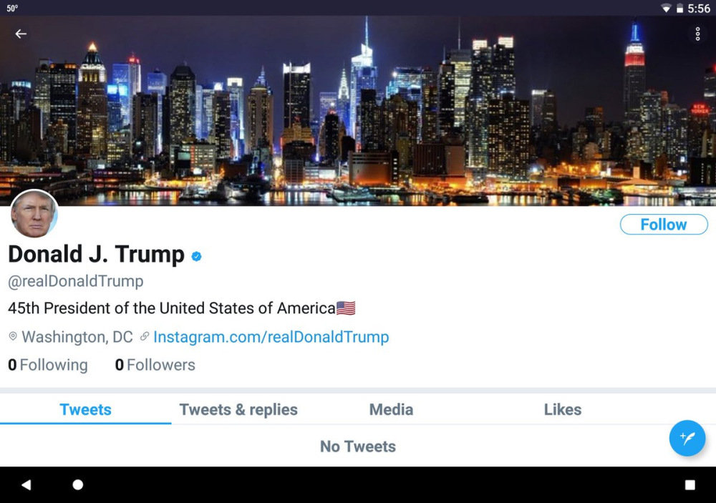The width and height of the screenshot is (716, 503).
Task: Select the Tweets tab
Action: point(85,409)
